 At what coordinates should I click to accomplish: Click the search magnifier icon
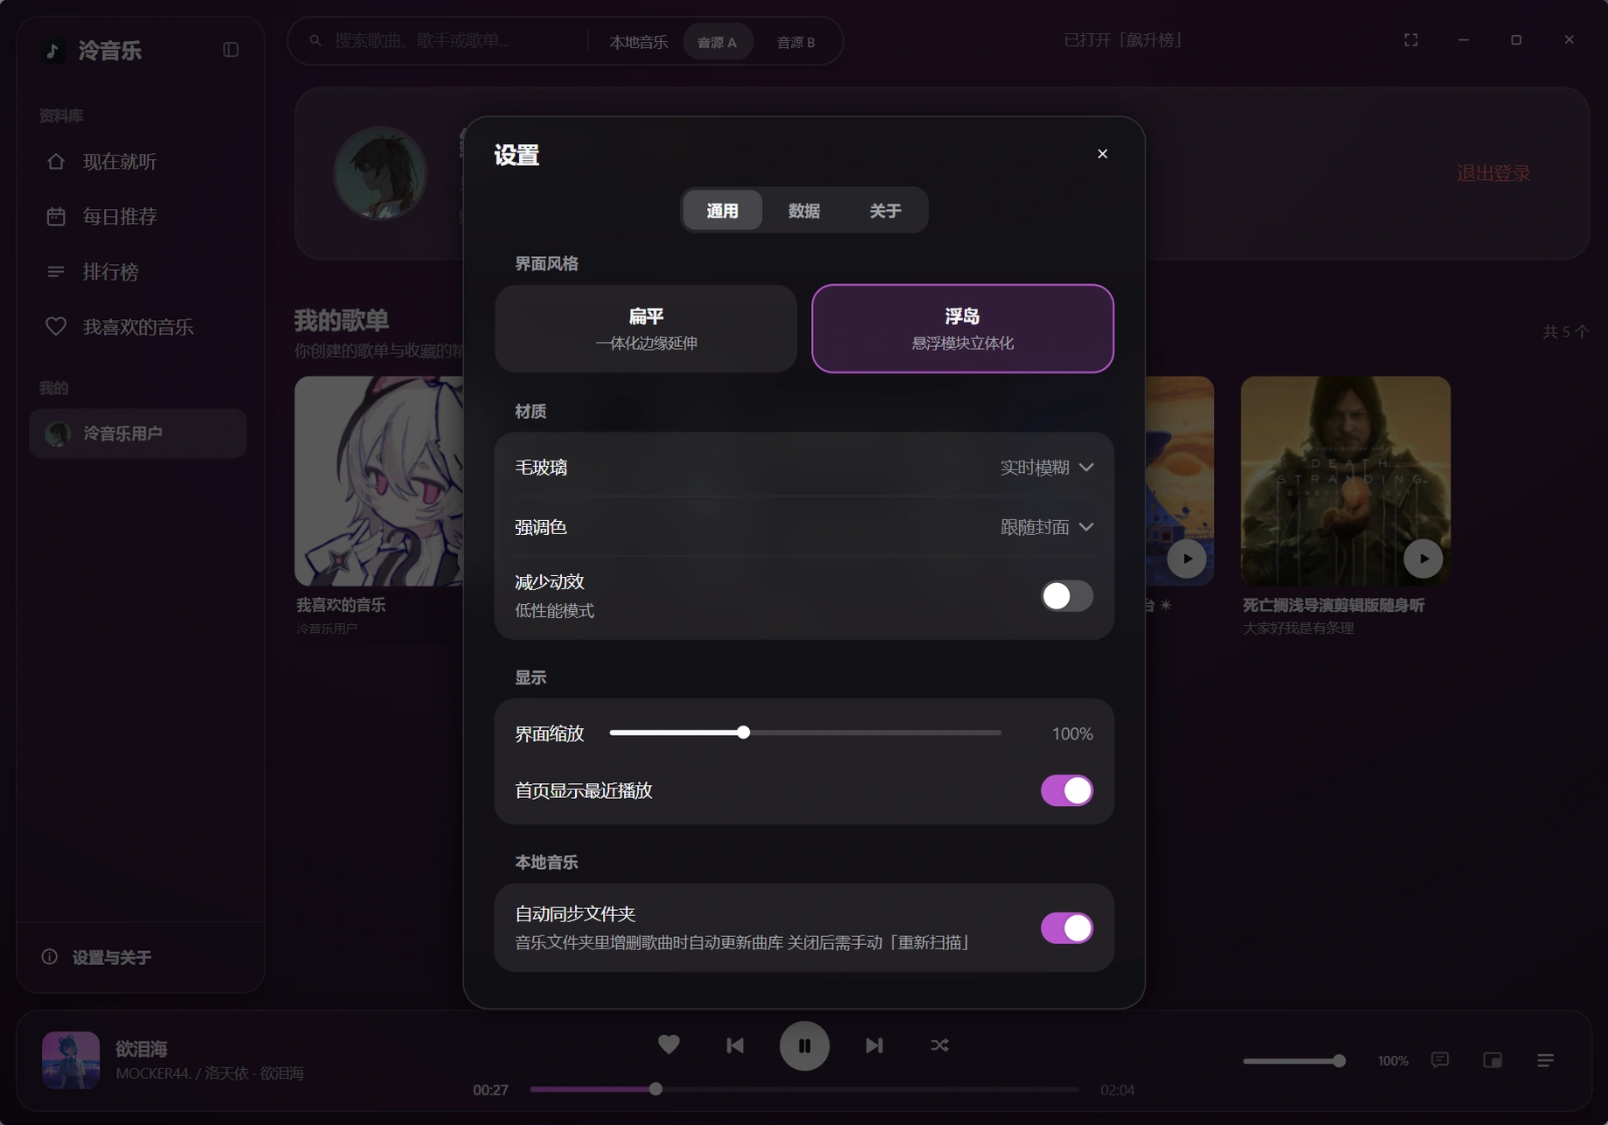[x=315, y=41]
